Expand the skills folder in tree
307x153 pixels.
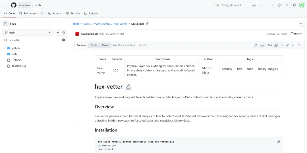(x=4, y=54)
